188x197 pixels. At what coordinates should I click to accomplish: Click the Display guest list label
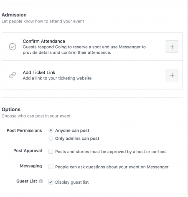click(72, 182)
